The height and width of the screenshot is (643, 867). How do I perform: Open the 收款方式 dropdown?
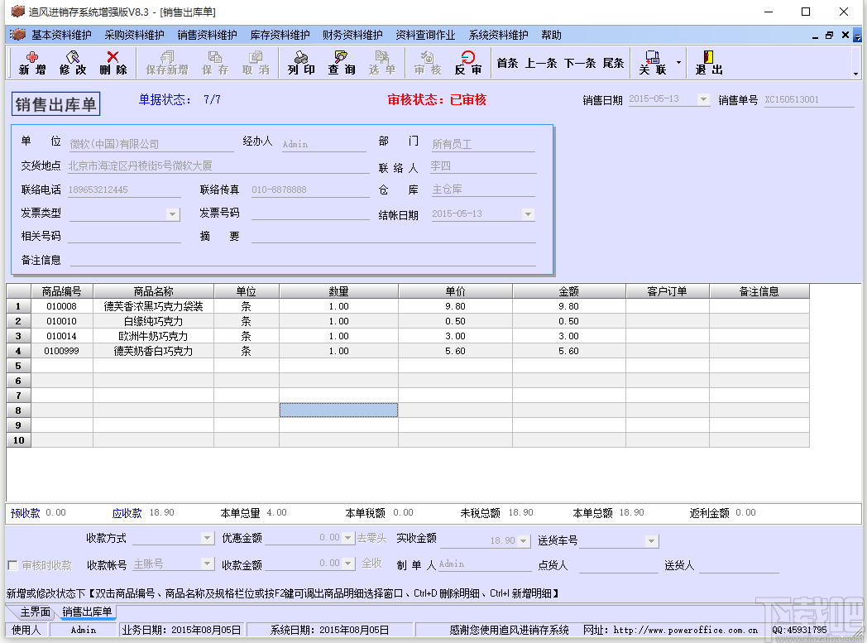(207, 537)
